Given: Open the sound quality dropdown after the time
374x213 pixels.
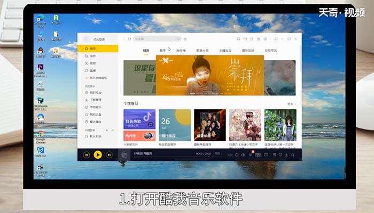Looking at the screenshot, I should tap(217, 153).
